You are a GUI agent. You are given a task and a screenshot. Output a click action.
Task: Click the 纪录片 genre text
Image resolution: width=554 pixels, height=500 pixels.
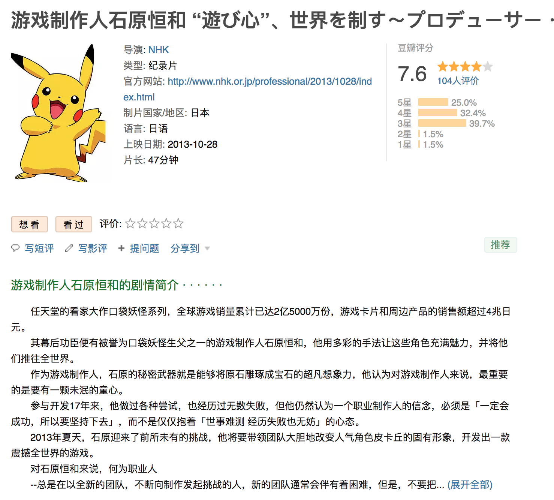coord(163,66)
